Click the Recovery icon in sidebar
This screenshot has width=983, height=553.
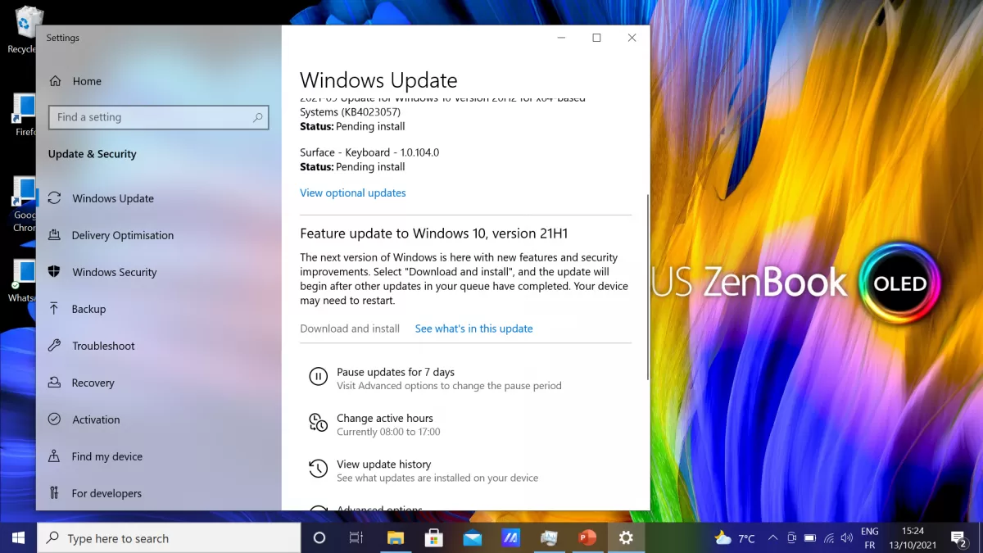click(x=55, y=382)
